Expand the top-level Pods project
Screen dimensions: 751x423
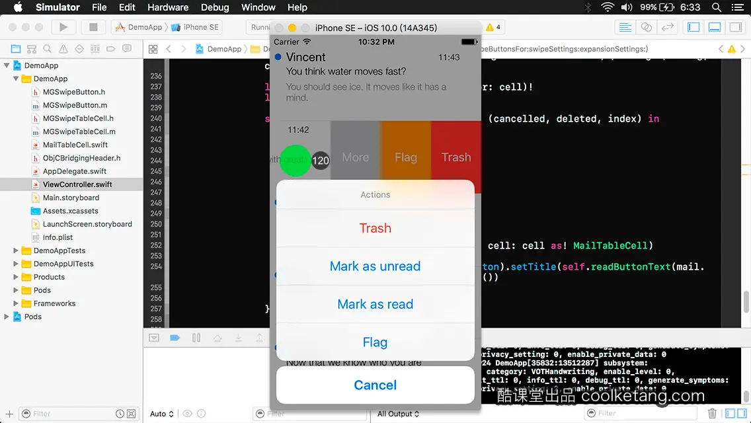point(7,316)
